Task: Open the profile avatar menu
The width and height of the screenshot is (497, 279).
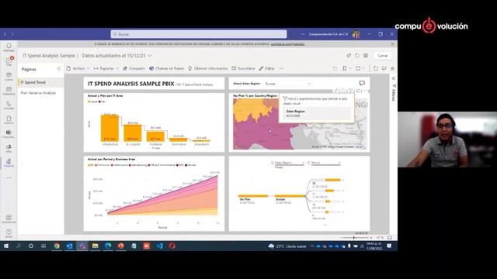Action: click(x=356, y=34)
